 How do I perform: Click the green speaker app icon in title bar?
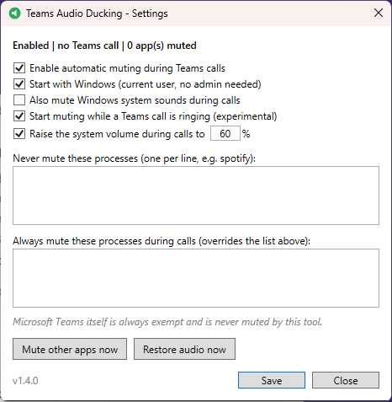15,13
